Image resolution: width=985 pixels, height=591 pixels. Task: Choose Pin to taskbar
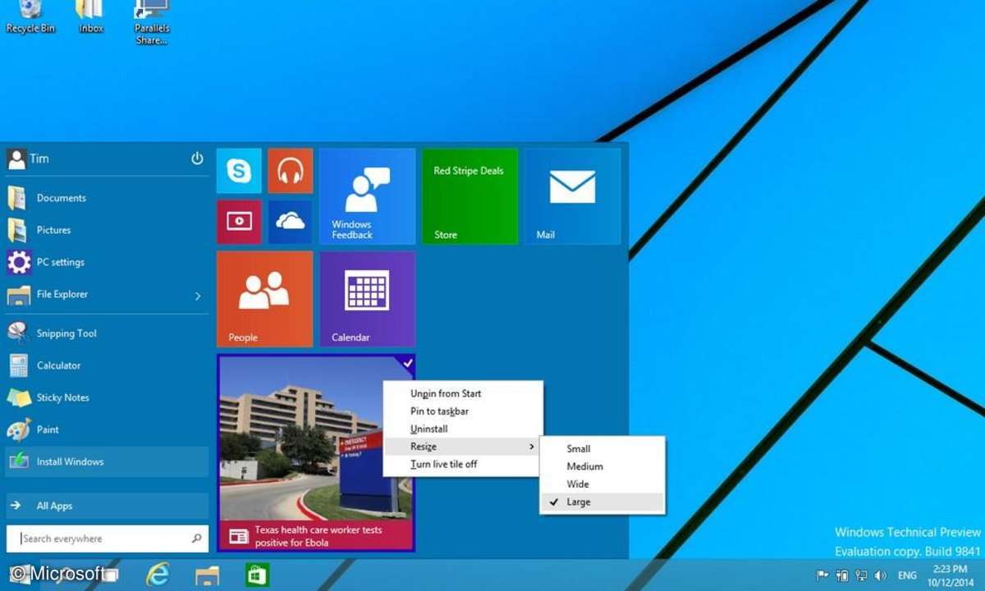(x=463, y=411)
